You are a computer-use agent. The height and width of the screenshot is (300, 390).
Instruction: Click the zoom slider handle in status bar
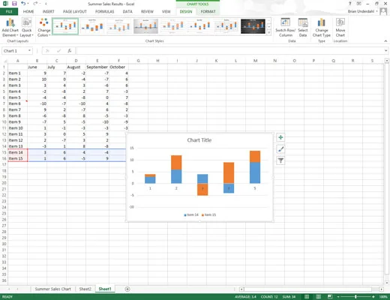[x=355, y=297]
